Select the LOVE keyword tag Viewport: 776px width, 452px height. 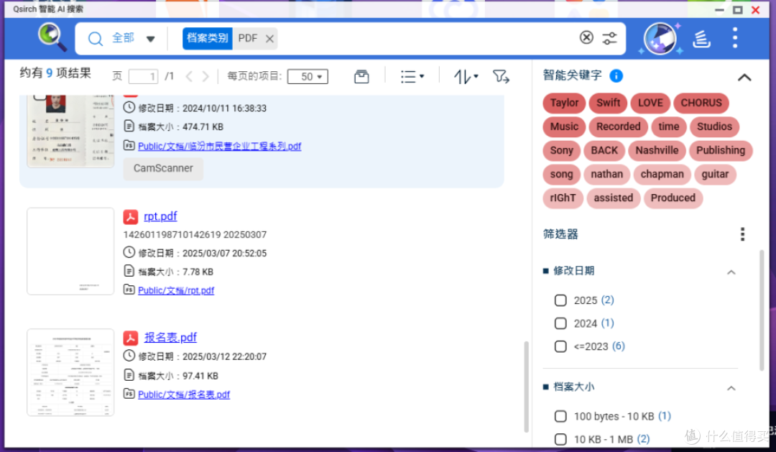[650, 103]
